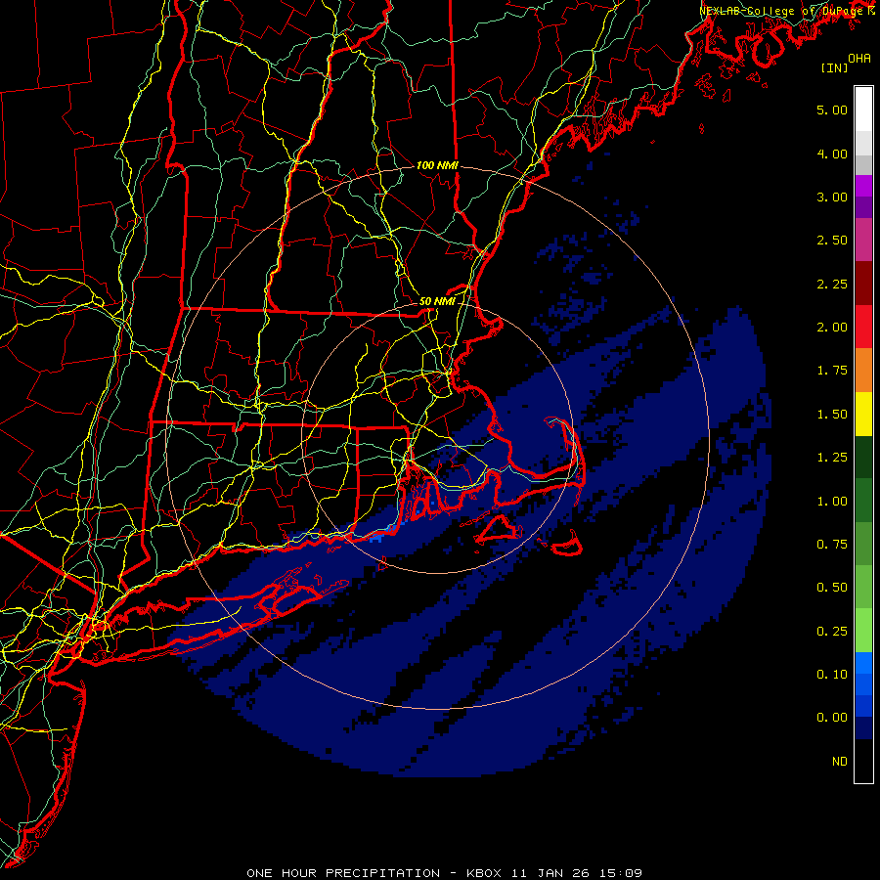Click the 100 NMI range ring label
Image resolution: width=880 pixels, height=880 pixels.
point(437,165)
